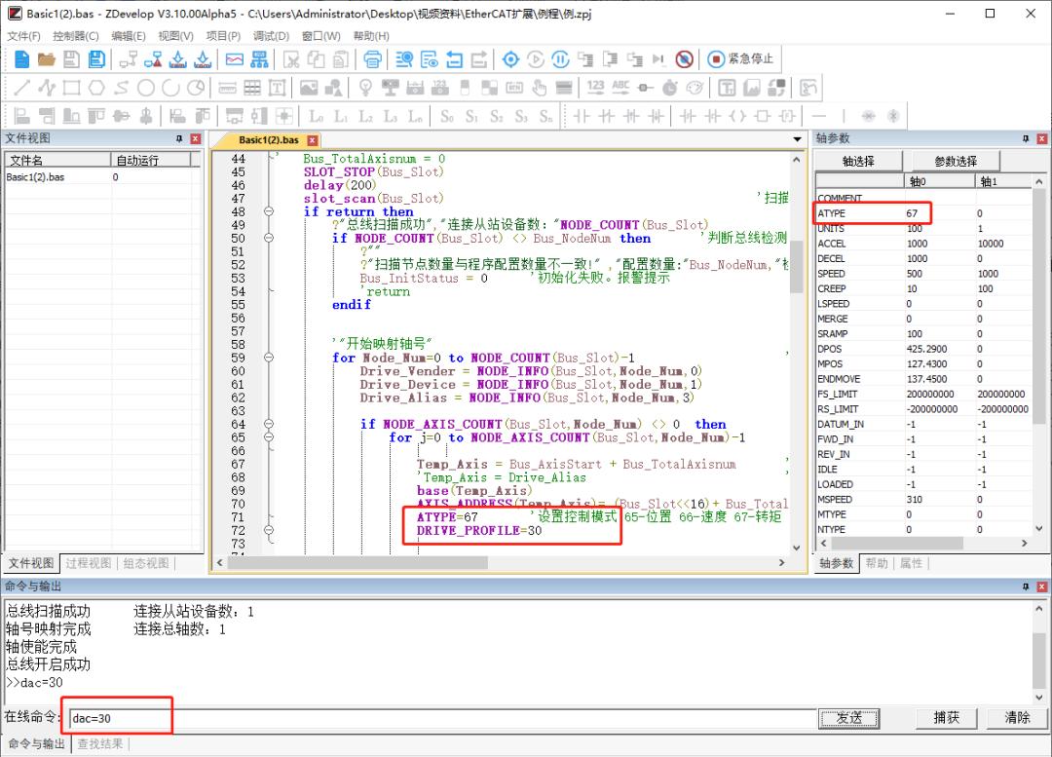Click the New File icon in toolbar
The height and width of the screenshot is (757, 1052).
pyautogui.click(x=21, y=59)
